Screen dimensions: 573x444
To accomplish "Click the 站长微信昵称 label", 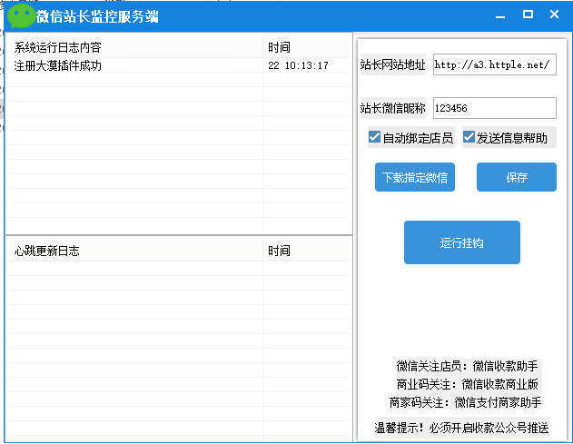I will pyautogui.click(x=393, y=108).
